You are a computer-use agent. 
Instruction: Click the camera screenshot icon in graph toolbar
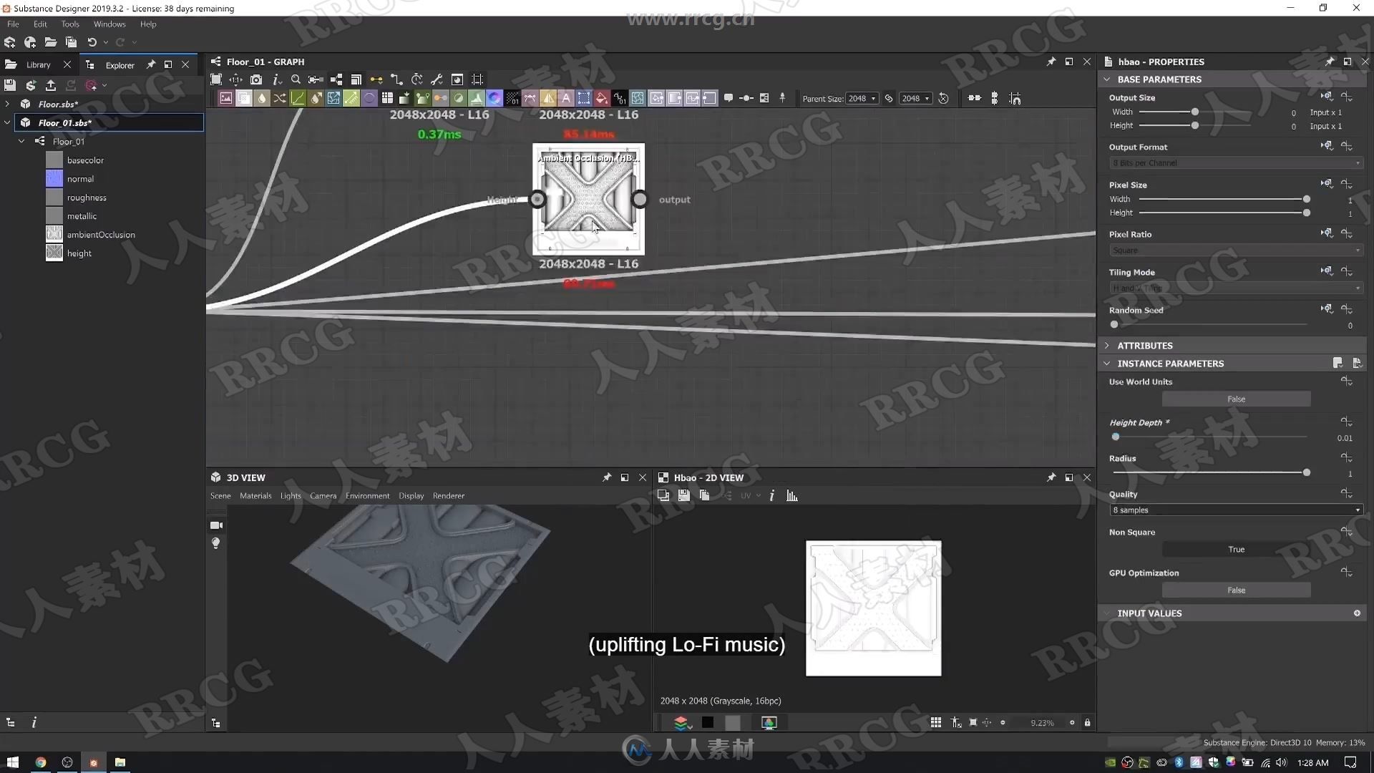click(x=256, y=79)
